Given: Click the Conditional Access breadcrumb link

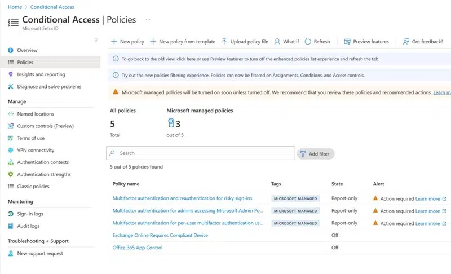Looking at the screenshot, I should tap(52, 7).
